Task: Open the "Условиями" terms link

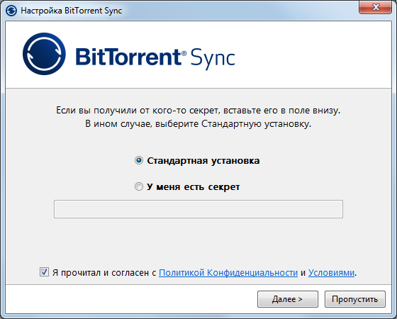Action: click(x=331, y=273)
